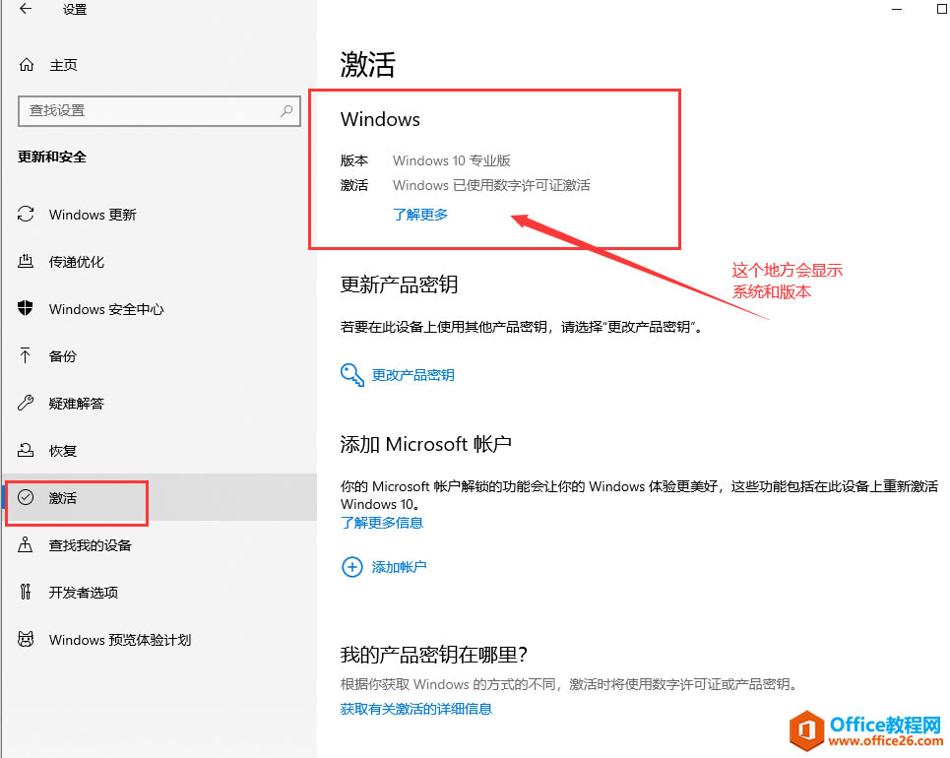This screenshot has height=758, width=950.
Task: Select the 激活 sidebar entry
Action: click(x=159, y=497)
